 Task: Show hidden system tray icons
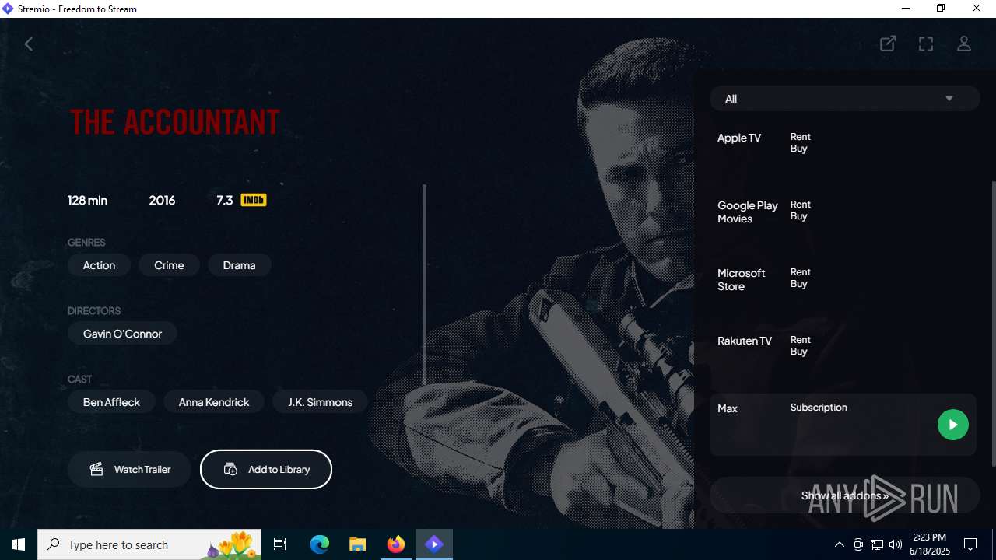[839, 544]
